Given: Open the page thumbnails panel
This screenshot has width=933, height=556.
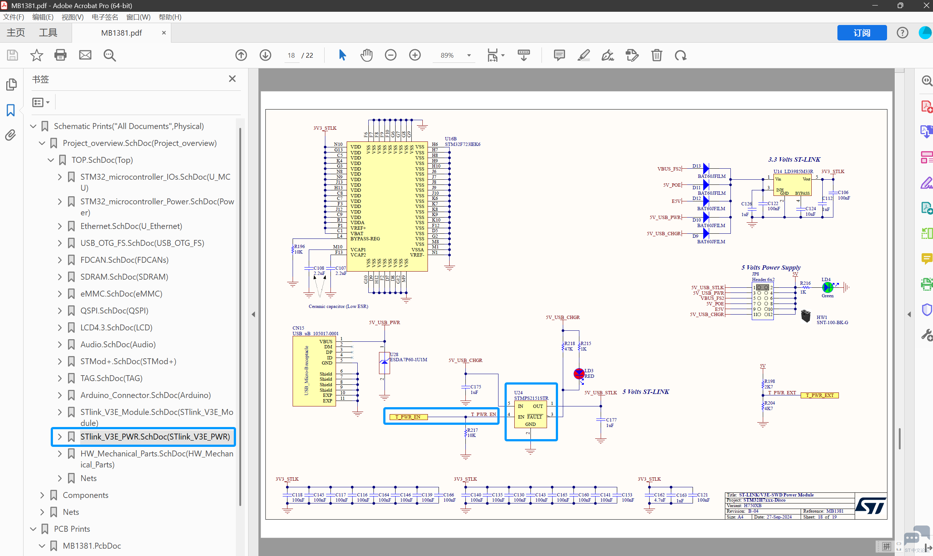Looking at the screenshot, I should [x=11, y=85].
